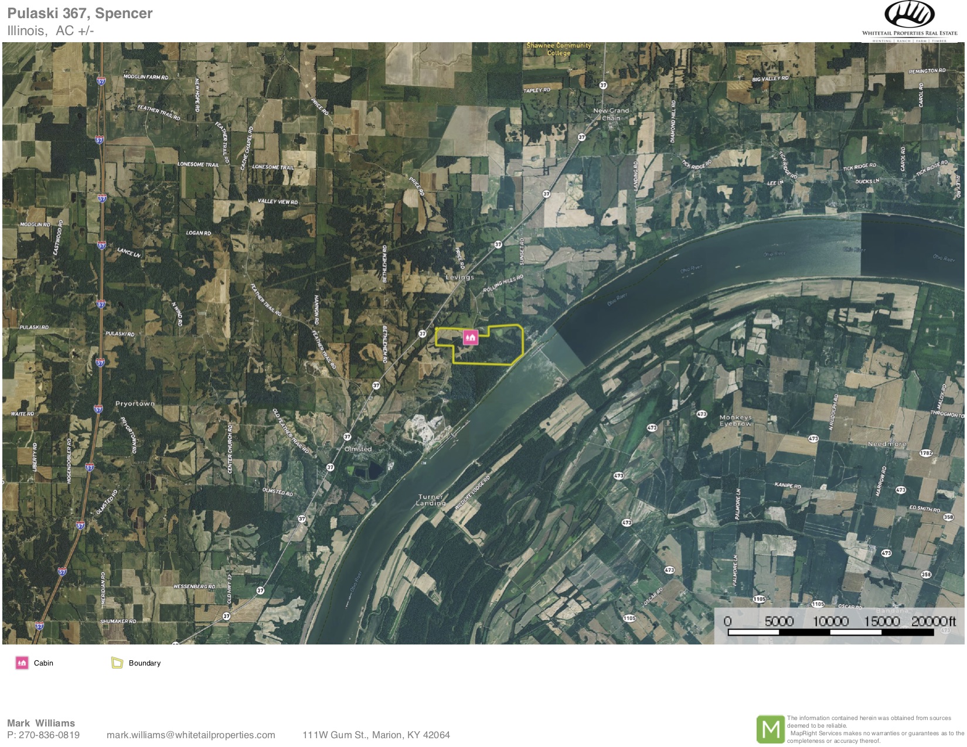The height and width of the screenshot is (747, 967).
Task: Select the Shawnee Community College map label
Action: point(559,49)
